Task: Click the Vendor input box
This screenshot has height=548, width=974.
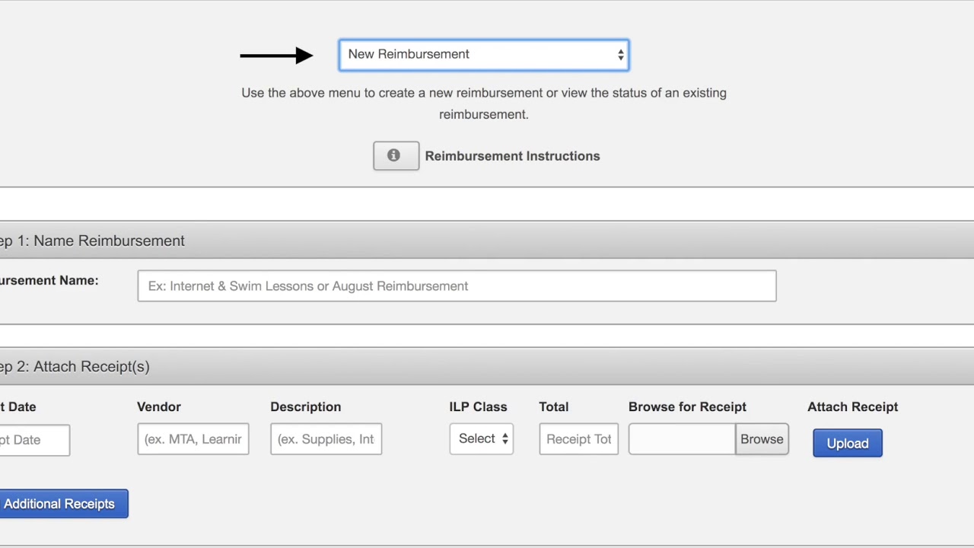Action: [x=193, y=439]
